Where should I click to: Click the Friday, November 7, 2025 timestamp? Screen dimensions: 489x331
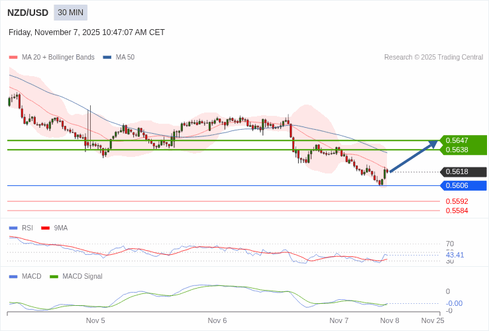86,32
